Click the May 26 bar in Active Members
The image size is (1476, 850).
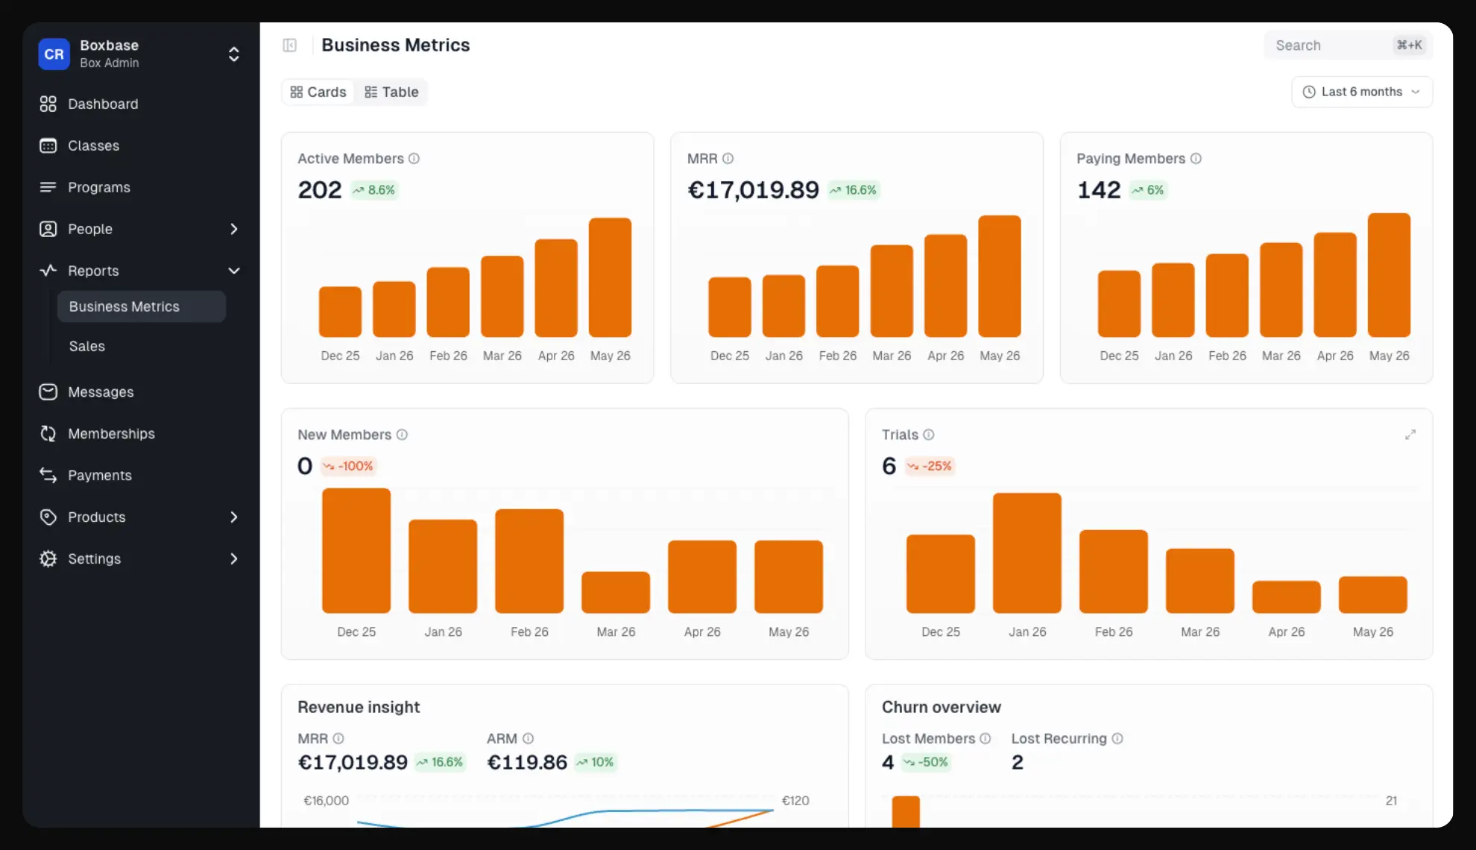coord(610,277)
